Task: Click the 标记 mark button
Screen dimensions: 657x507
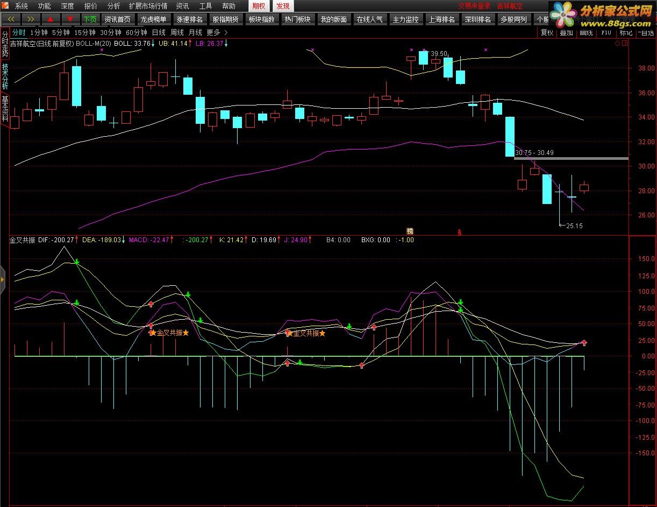Action: point(626,32)
